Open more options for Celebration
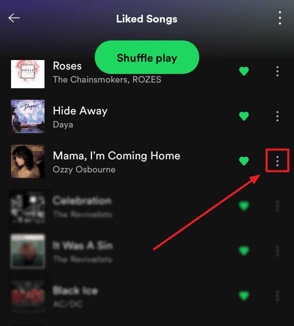 277,206
